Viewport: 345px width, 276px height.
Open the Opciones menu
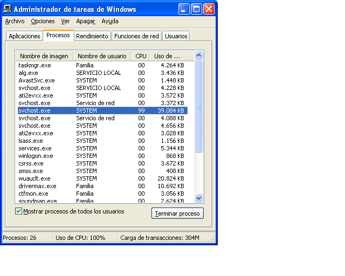click(43, 21)
